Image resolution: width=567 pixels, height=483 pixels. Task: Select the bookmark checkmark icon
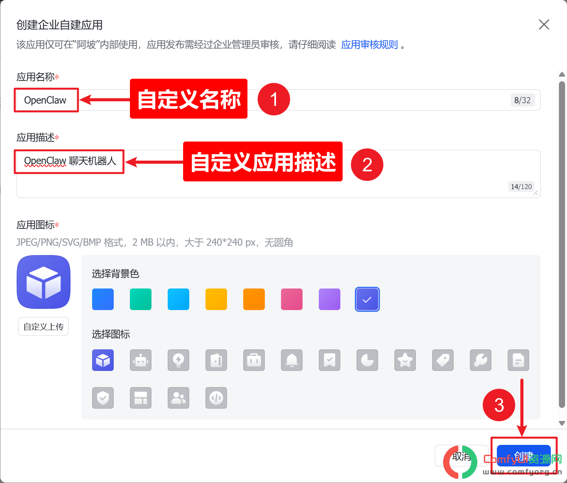pyautogui.click(x=330, y=360)
